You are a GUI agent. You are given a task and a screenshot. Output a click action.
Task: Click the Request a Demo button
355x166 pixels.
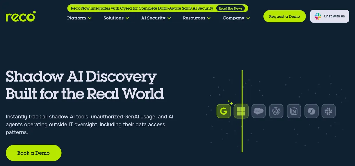pyautogui.click(x=285, y=16)
